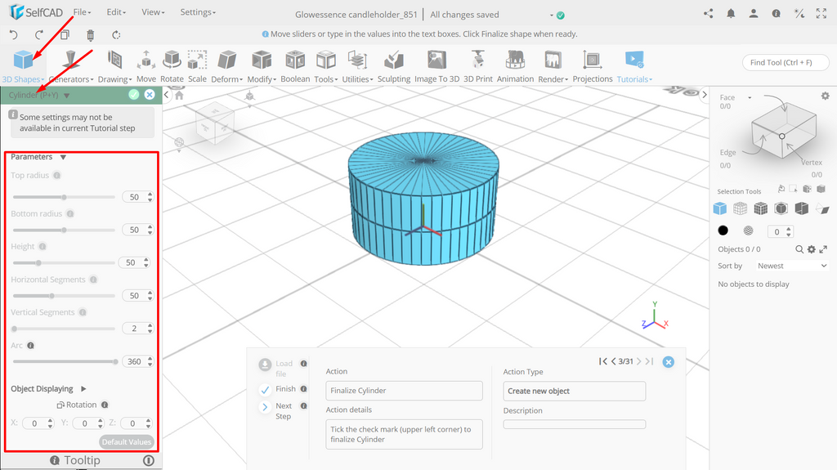Open the Settings menu
Viewport: 837px width, 470px height.
(x=198, y=11)
